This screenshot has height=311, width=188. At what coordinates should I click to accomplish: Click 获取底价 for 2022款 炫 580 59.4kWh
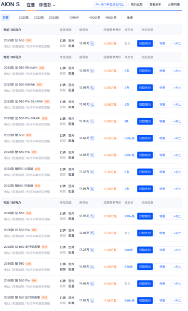pyautogui.click(x=145, y=71)
